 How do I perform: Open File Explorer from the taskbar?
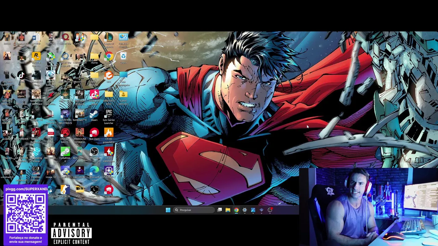[228, 210]
